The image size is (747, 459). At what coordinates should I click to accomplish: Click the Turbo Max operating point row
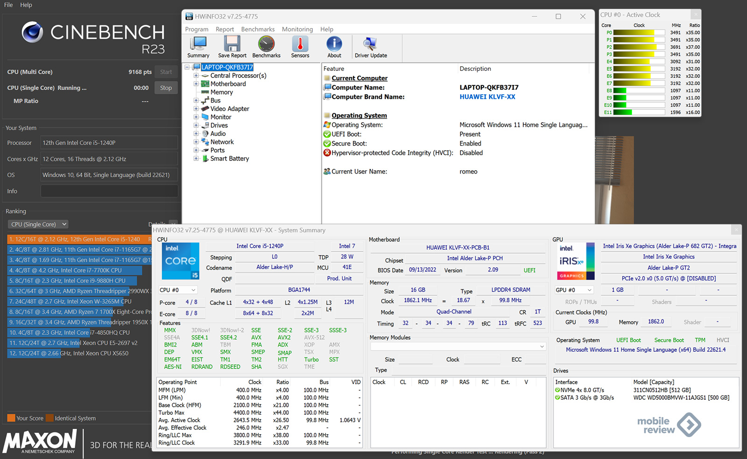tap(260, 413)
